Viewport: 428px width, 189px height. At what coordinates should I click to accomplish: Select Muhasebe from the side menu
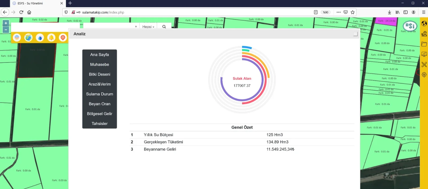(x=100, y=65)
